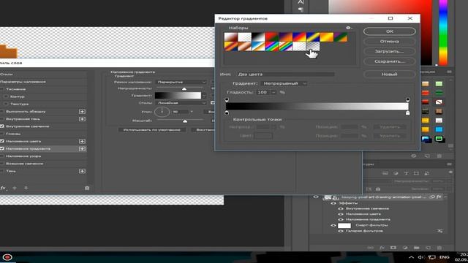Open gradient picker arrow in Layer Style
468x263 pixels.
pyautogui.click(x=204, y=96)
